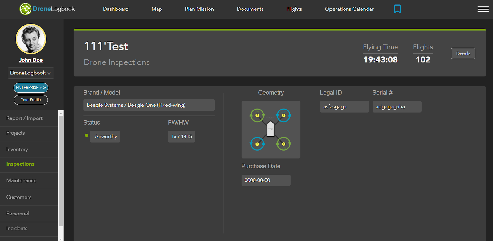The width and height of the screenshot is (493, 241).
Task: Click the green Airworthy status dot
Action: [x=87, y=135]
